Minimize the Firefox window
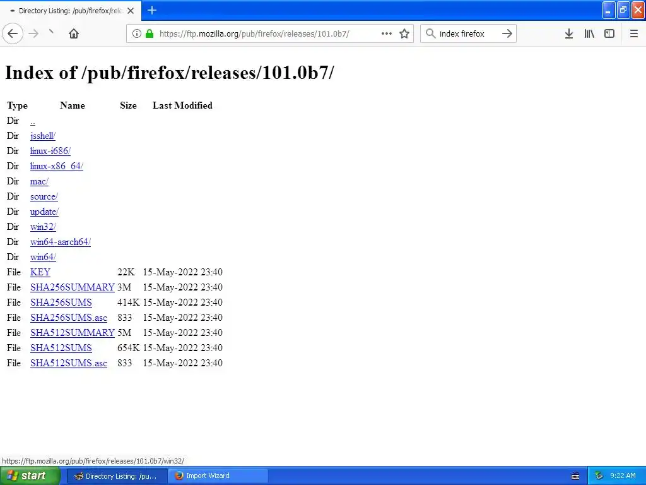The image size is (646, 485). point(609,10)
